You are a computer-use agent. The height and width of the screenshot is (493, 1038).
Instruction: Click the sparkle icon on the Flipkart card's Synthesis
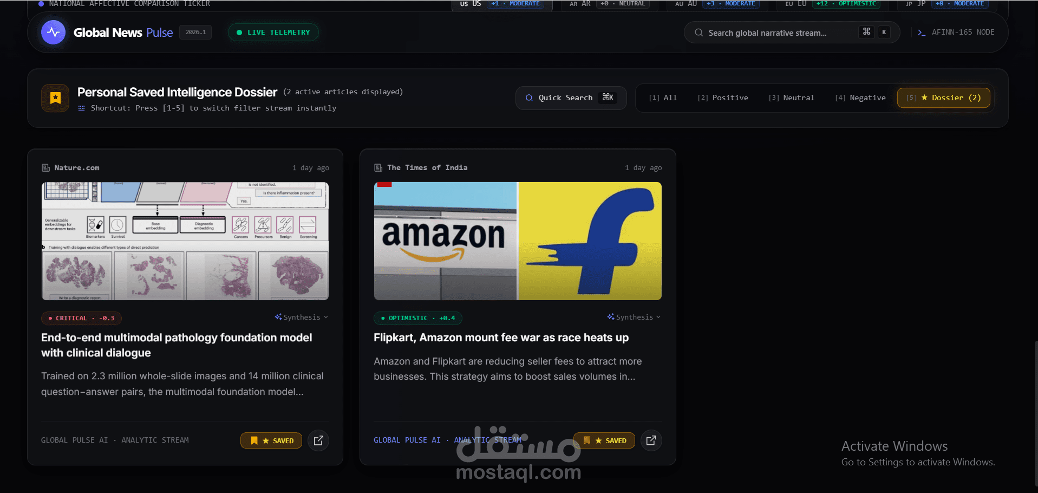pos(611,317)
